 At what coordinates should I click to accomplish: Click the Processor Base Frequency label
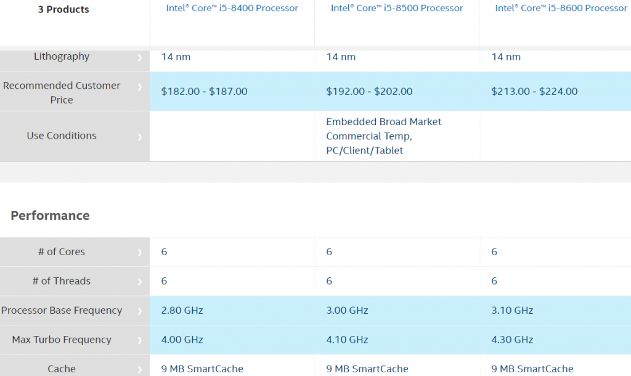pyautogui.click(x=62, y=310)
